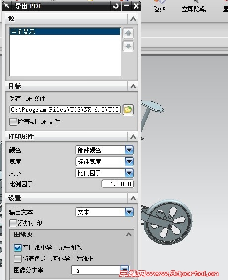Enable 附着到 PDF 文件 checkbox
The image size is (228, 280).
pyautogui.click(x=13, y=122)
